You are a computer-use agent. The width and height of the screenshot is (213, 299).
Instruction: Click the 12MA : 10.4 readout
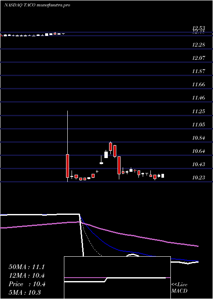[27, 276]
